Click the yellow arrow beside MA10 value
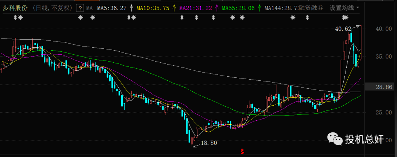397x157 pixels. 174,8
